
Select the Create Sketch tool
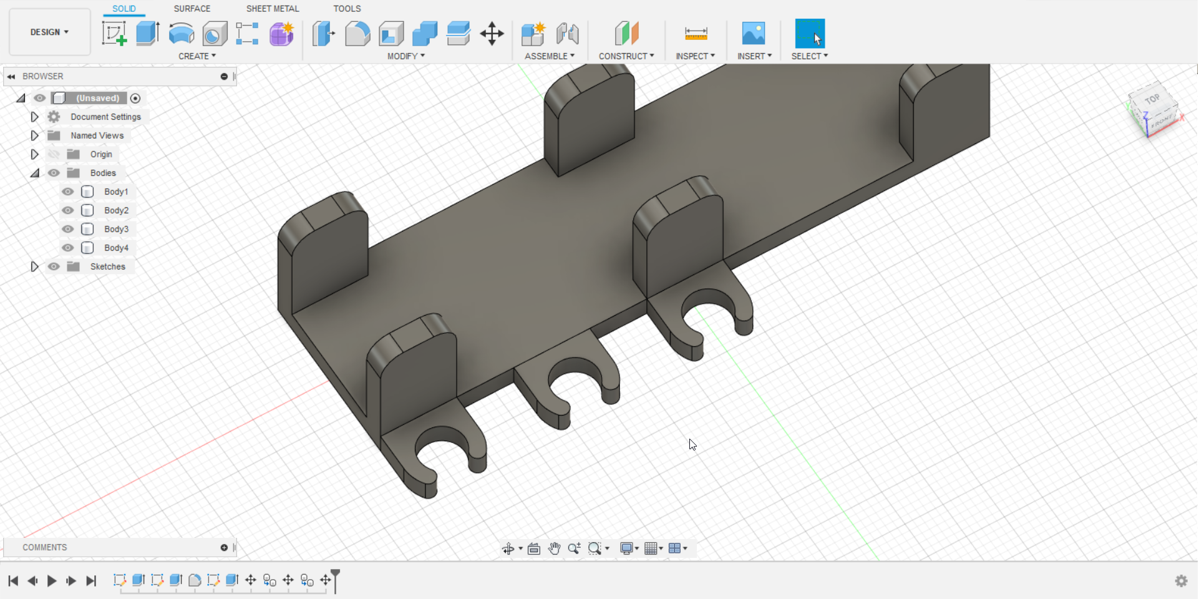point(115,34)
